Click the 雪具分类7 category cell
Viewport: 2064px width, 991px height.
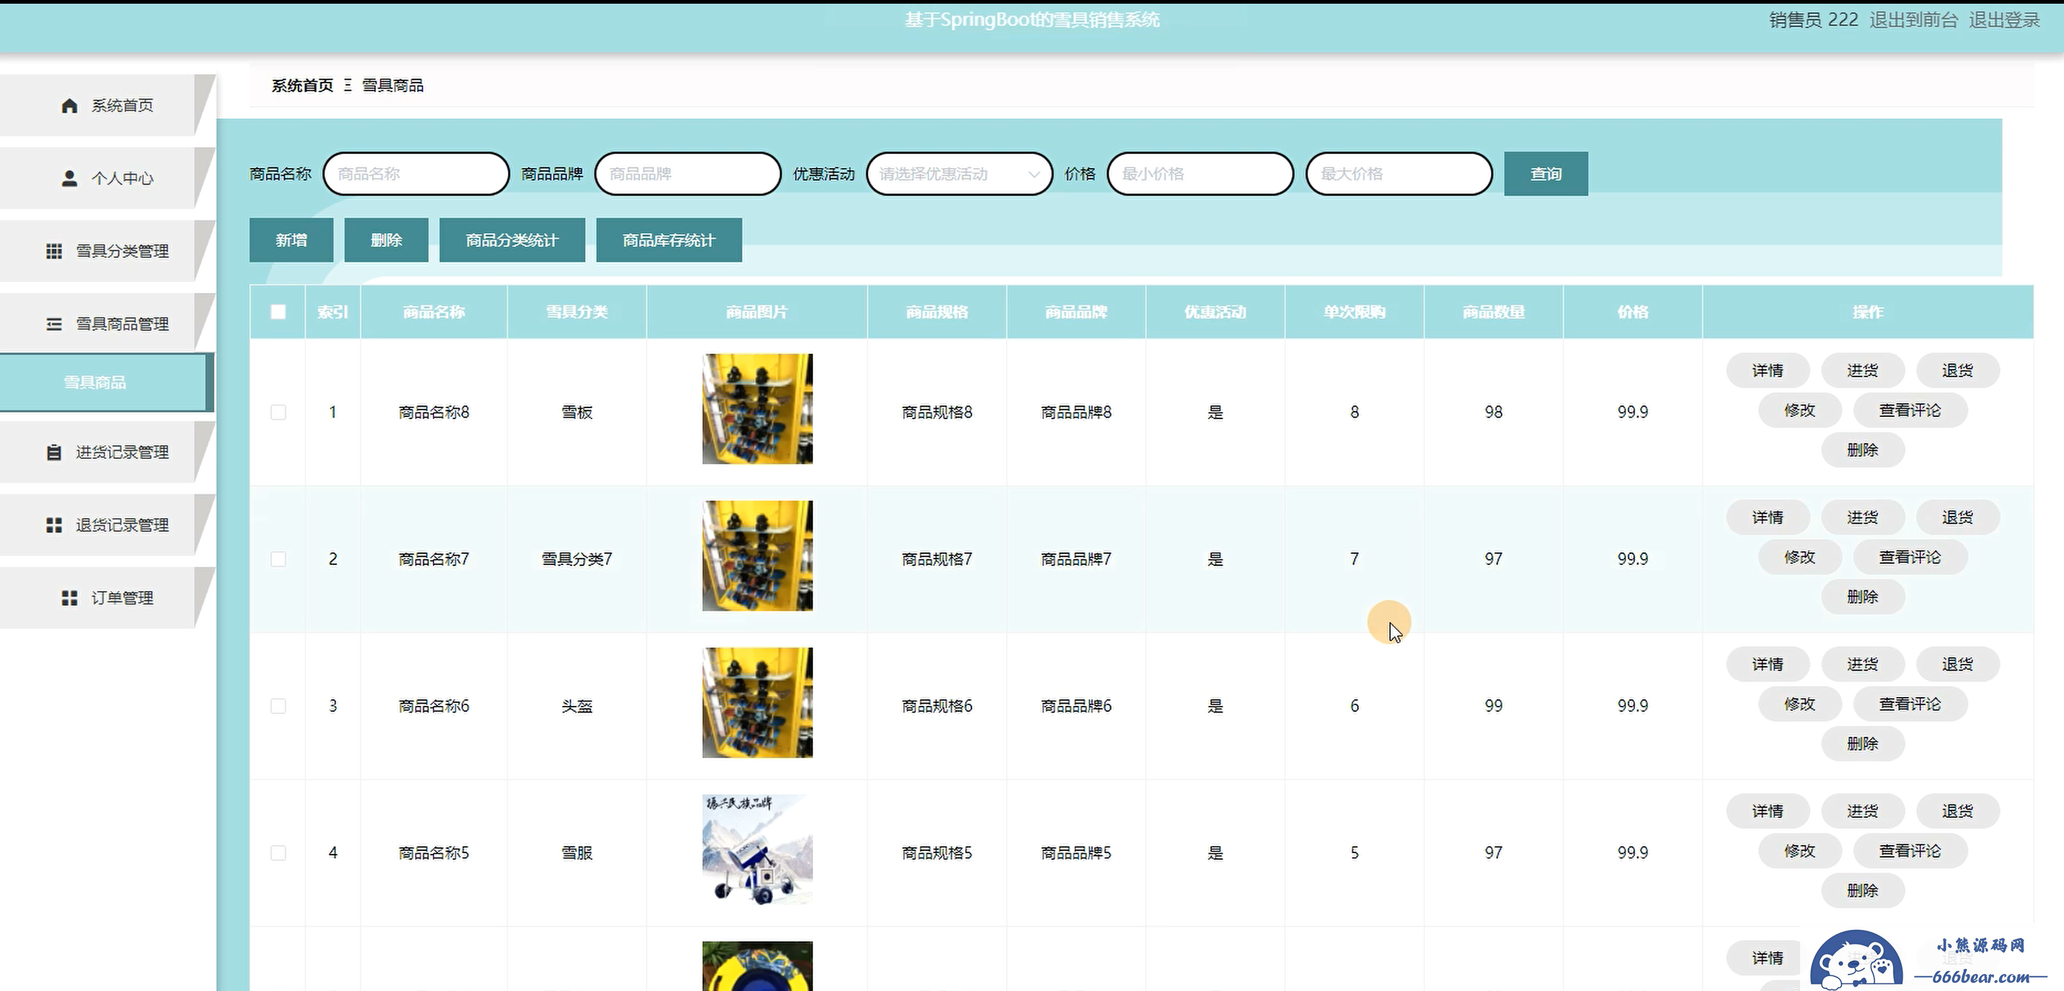tap(577, 559)
